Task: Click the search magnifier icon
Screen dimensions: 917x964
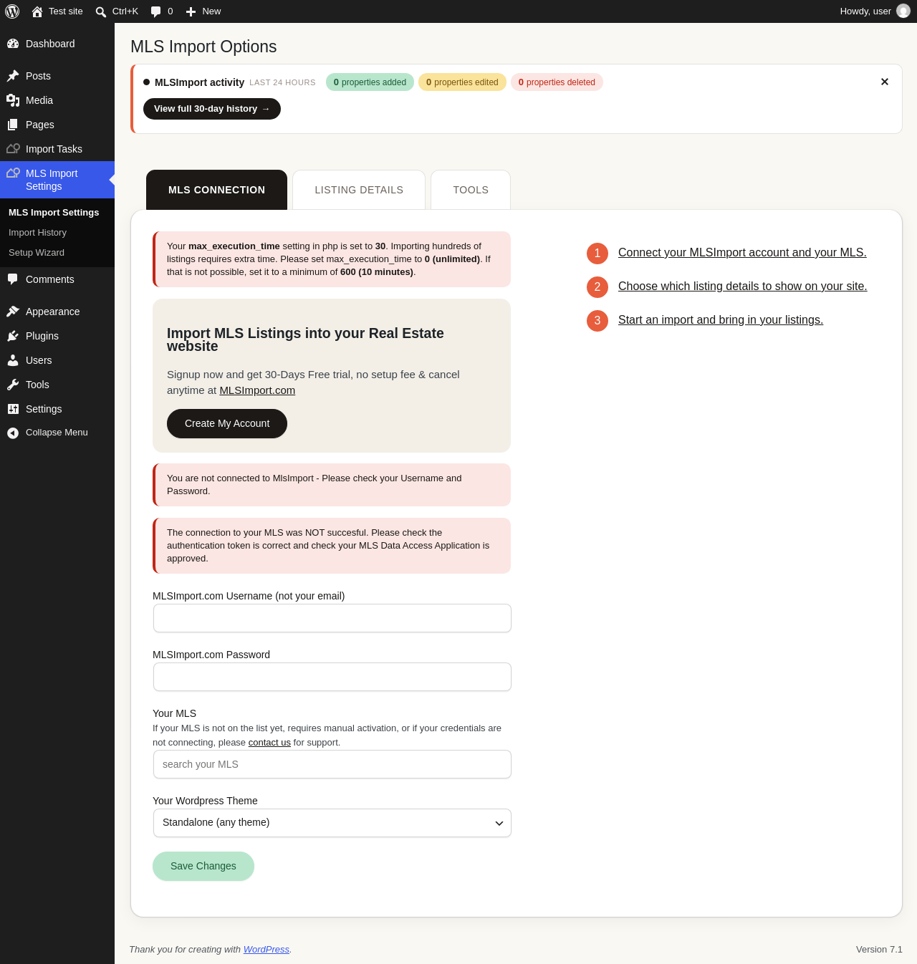Action: [101, 11]
